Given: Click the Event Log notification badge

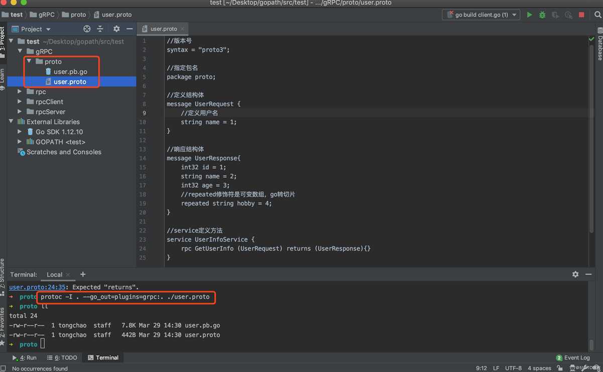Looking at the screenshot, I should click(559, 357).
